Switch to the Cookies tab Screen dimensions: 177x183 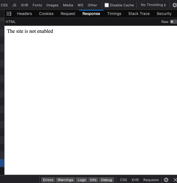point(46,14)
